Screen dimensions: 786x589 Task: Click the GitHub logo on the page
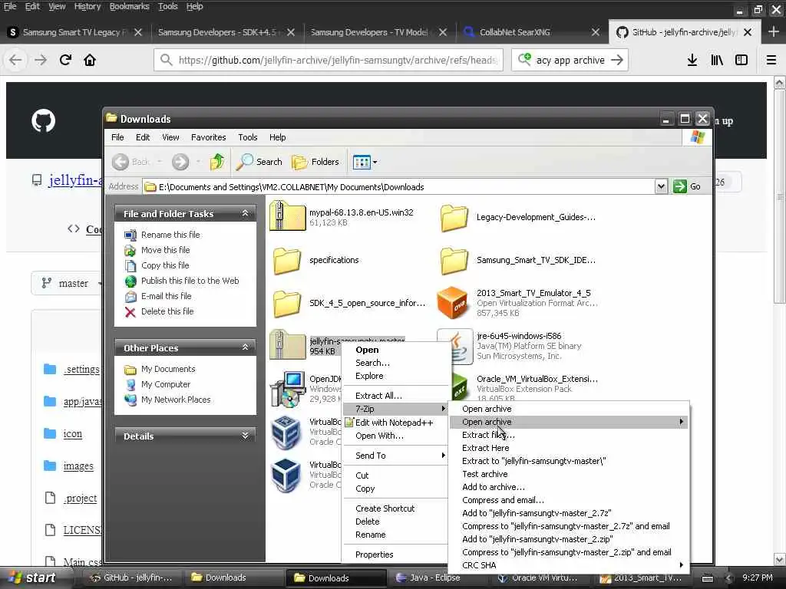[x=44, y=120]
